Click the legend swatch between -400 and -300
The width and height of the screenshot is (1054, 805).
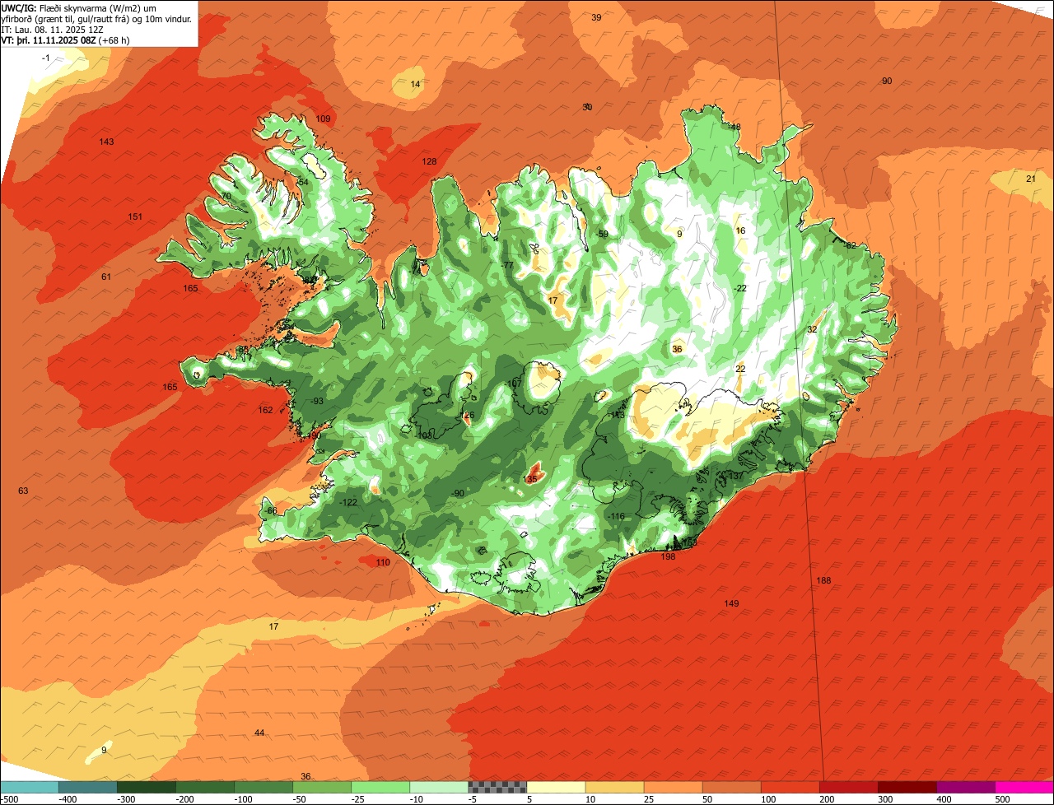coord(88,787)
